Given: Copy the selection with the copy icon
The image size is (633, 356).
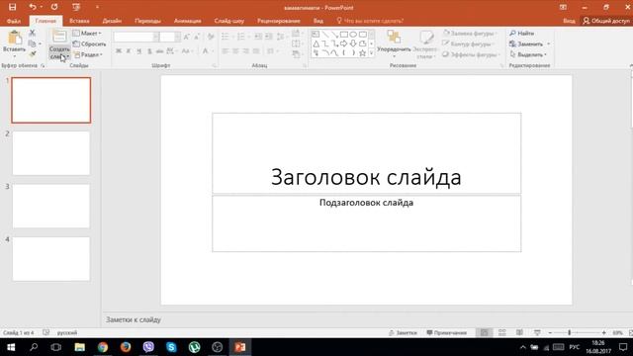Looking at the screenshot, I should (x=33, y=44).
